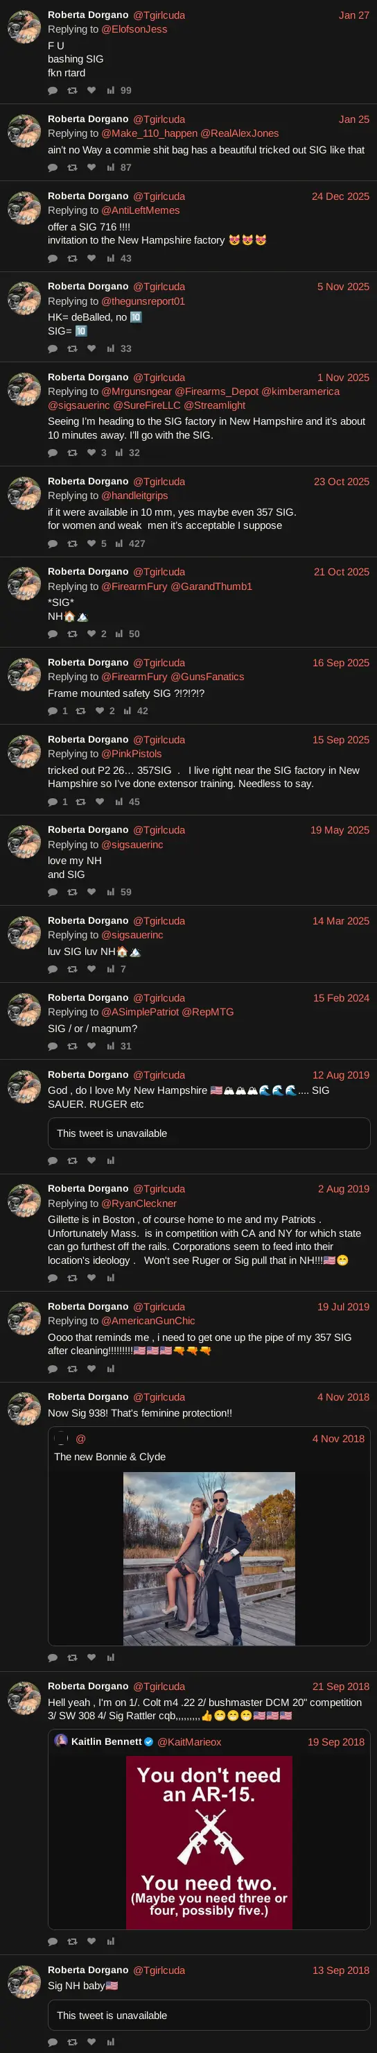Open the @ElofsonJess mention link
The width and height of the screenshot is (377, 2053).
(x=134, y=29)
